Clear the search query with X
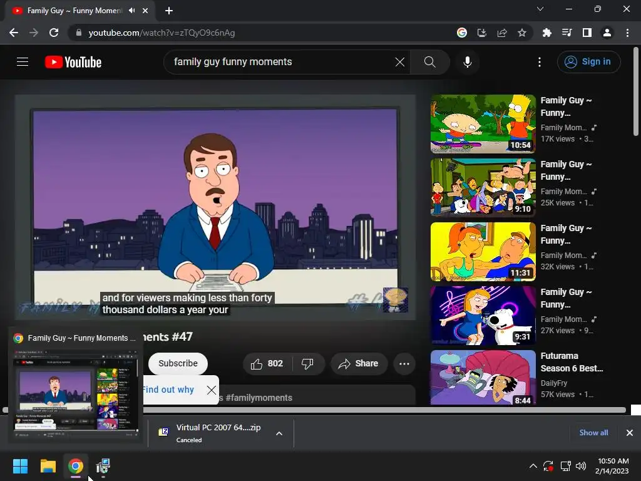The image size is (641, 481). [400, 62]
